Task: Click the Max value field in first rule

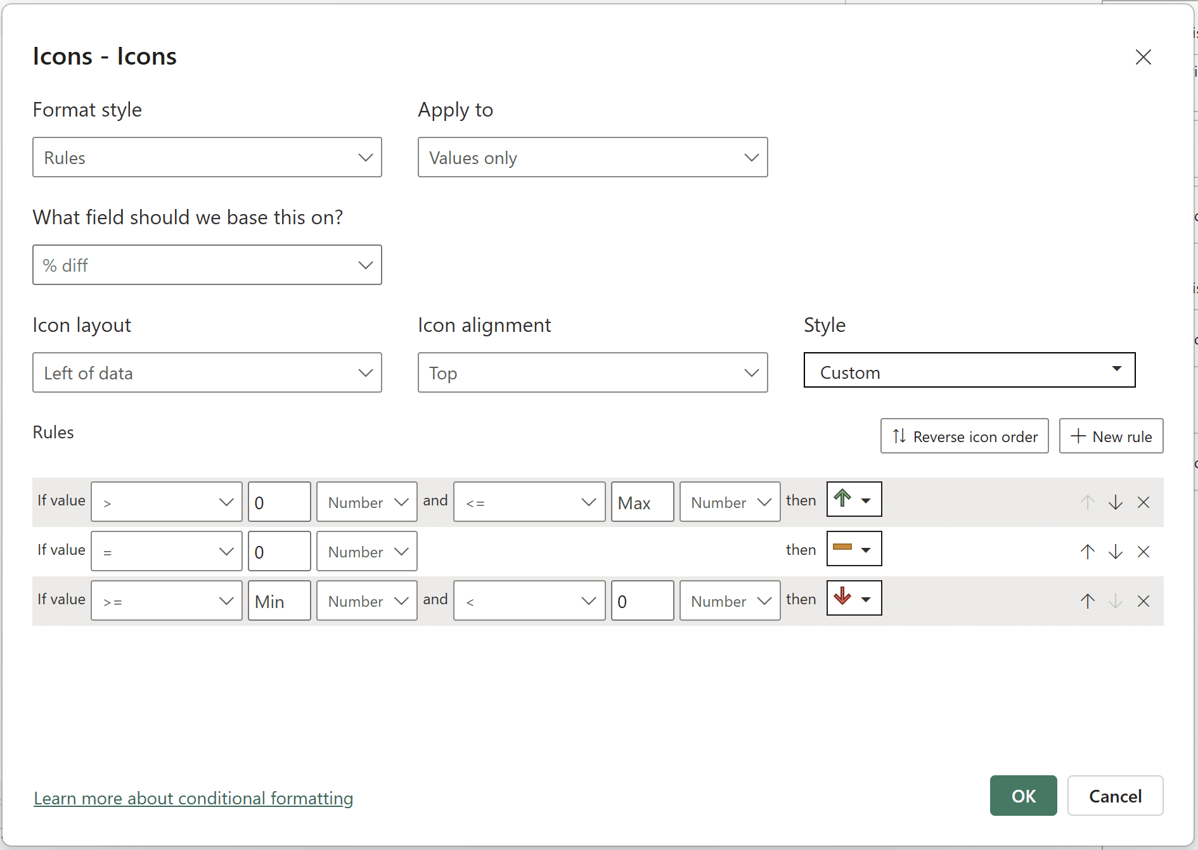Action: pos(641,502)
